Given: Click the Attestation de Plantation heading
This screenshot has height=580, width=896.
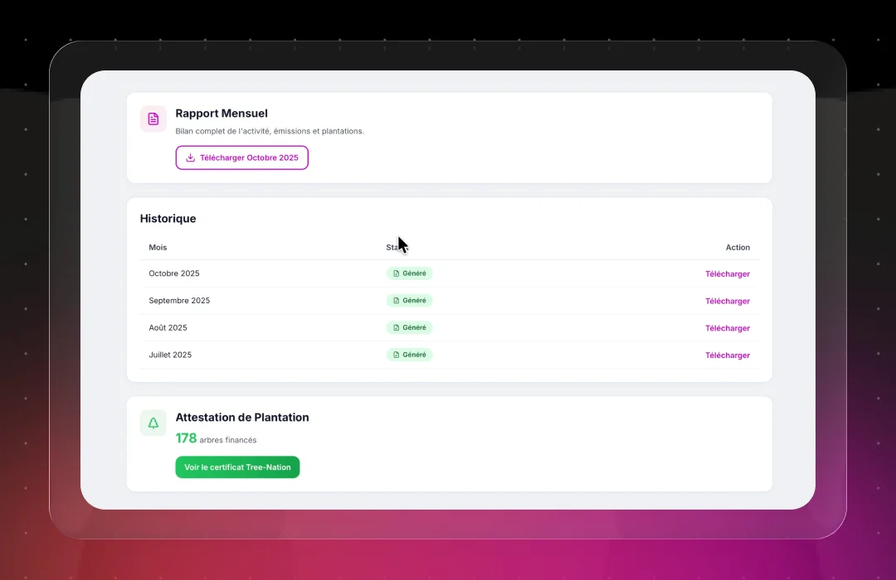Looking at the screenshot, I should (242, 418).
